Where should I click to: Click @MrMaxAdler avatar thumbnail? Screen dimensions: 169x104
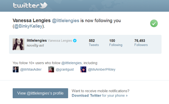coord(16,69)
